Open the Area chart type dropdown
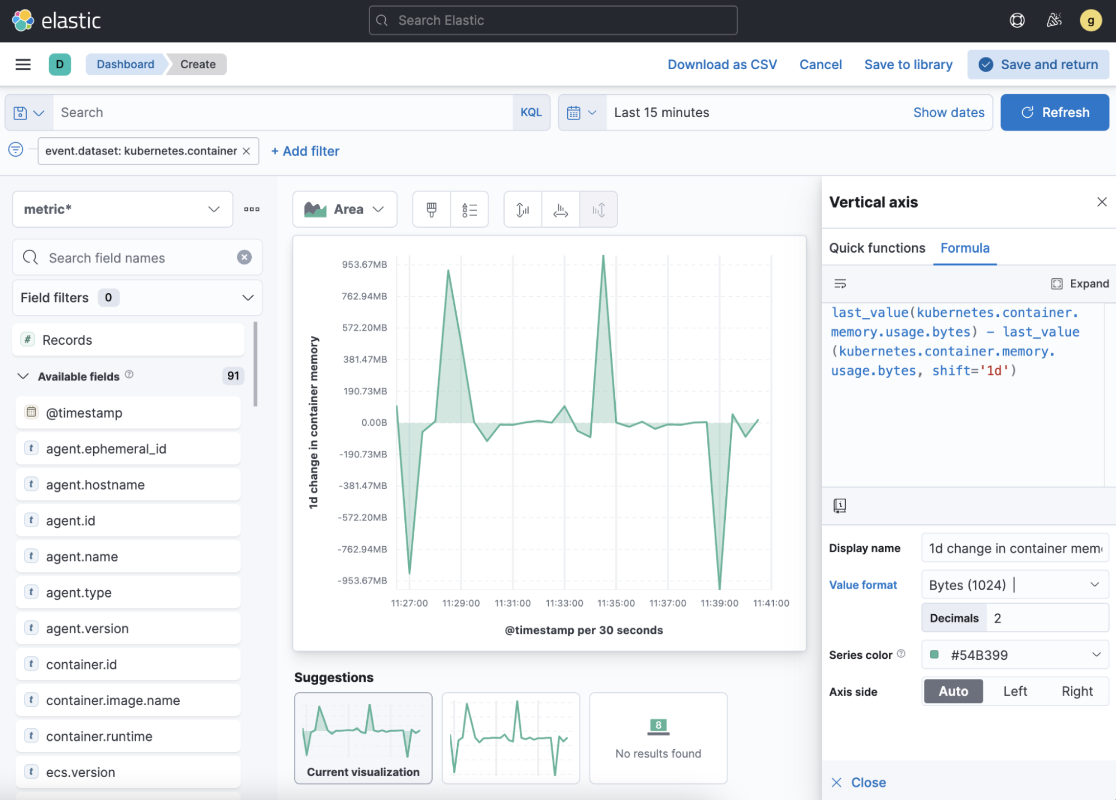This screenshot has width=1116, height=800. (x=344, y=209)
